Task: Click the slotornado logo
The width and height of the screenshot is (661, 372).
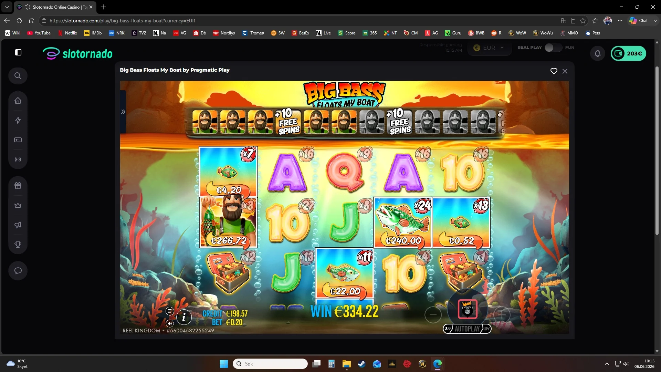Action: (77, 53)
